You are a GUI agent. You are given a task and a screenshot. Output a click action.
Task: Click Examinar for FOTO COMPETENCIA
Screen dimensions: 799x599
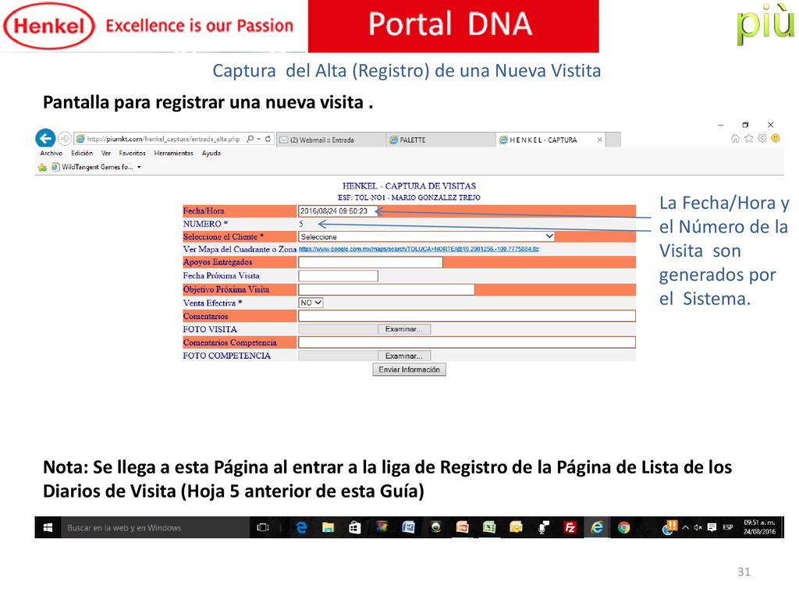point(404,356)
